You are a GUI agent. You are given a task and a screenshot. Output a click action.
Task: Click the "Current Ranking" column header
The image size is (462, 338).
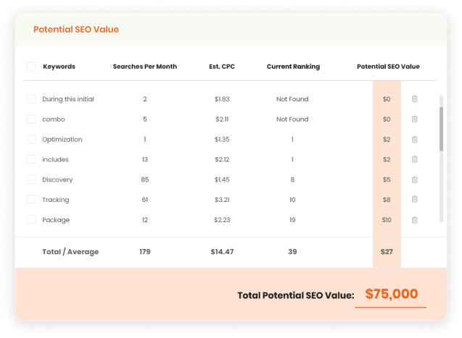click(292, 67)
